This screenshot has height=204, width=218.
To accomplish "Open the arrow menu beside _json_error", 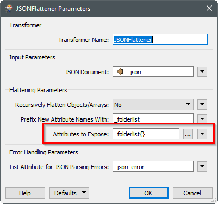I will click(202, 166).
